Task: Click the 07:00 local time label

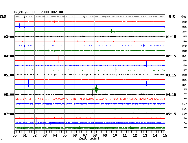Action: click(x=9, y=114)
